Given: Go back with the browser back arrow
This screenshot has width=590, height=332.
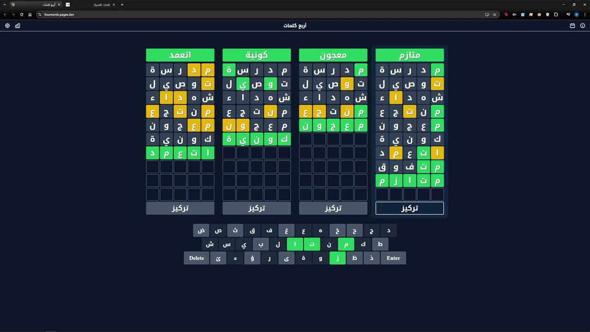Looking at the screenshot, I should 5,14.
